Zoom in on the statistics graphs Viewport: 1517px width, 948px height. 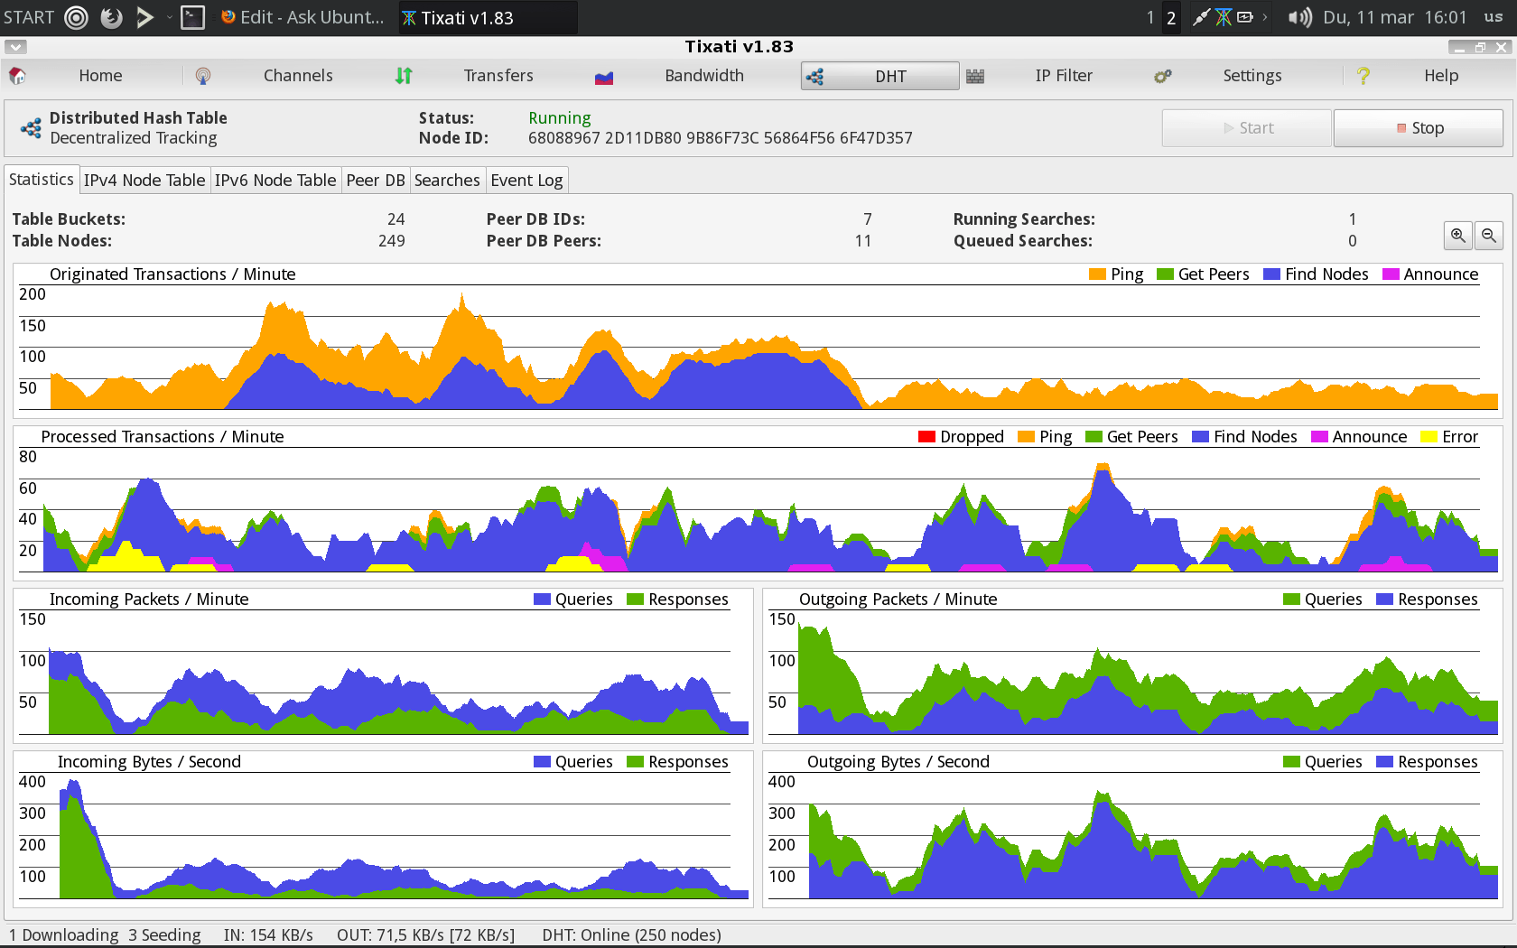click(1458, 236)
